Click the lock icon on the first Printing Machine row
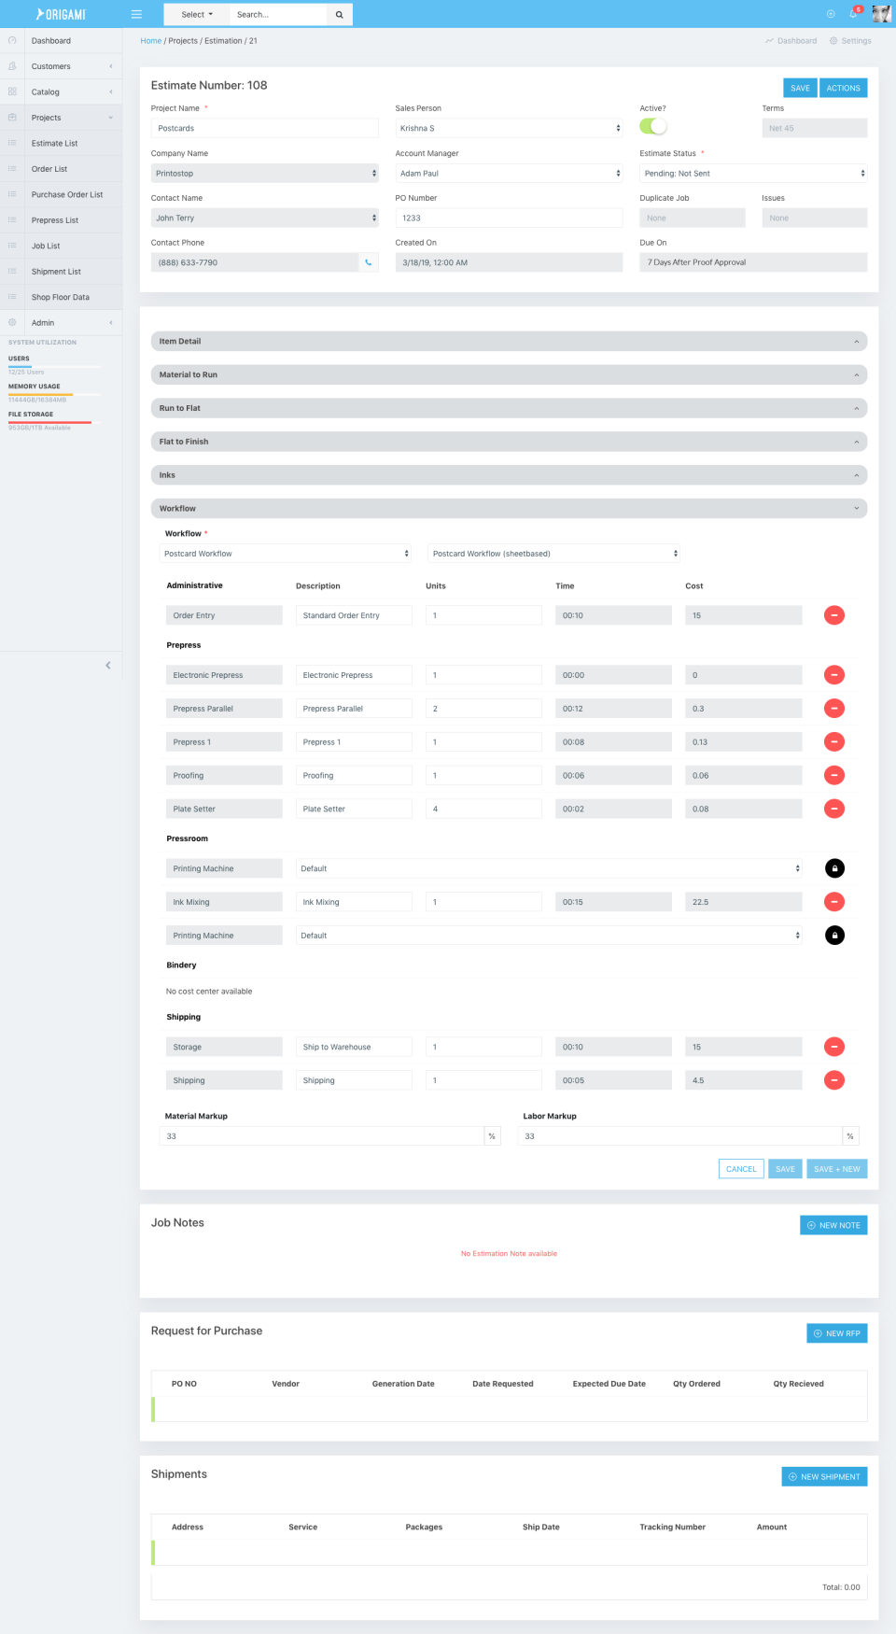This screenshot has width=896, height=1634. tap(834, 868)
